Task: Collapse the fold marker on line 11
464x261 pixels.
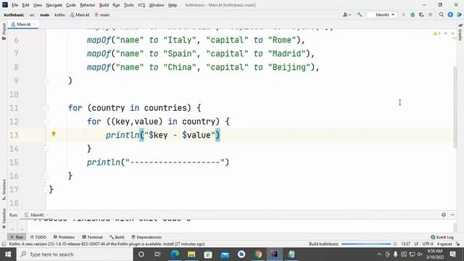Action: [x=46, y=108]
